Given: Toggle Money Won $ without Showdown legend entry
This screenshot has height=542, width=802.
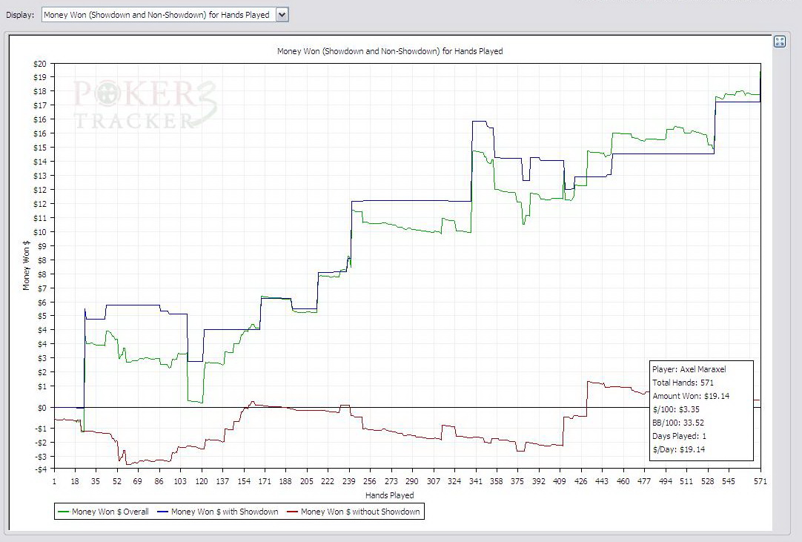Looking at the screenshot, I should [360, 512].
